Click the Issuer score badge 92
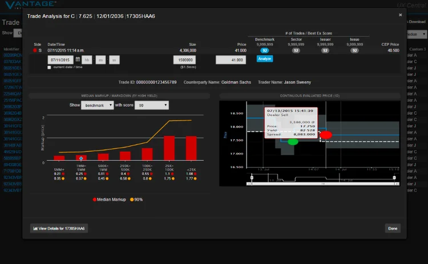The width and height of the screenshot is (428, 264). click(x=325, y=50)
